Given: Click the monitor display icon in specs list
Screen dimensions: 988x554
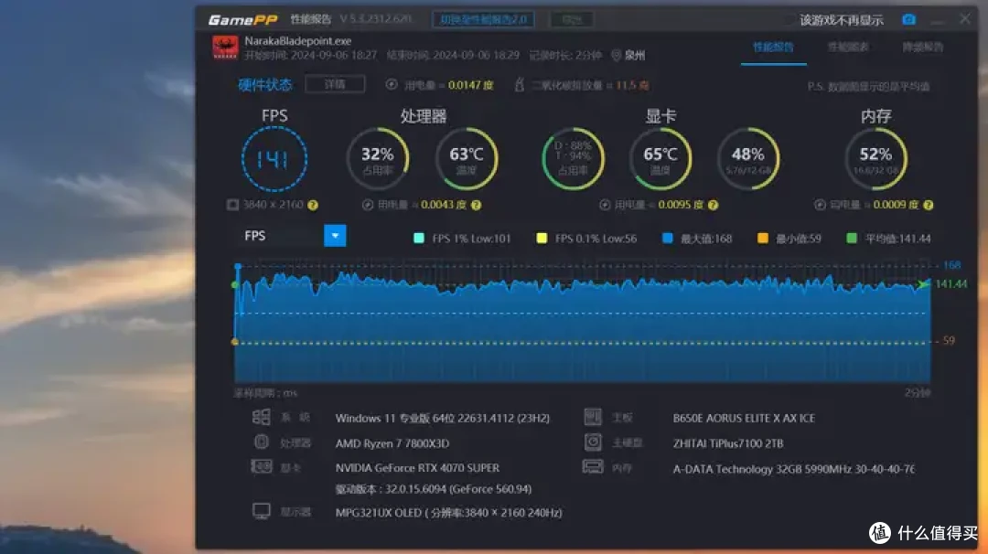Looking at the screenshot, I should pyautogui.click(x=261, y=510).
